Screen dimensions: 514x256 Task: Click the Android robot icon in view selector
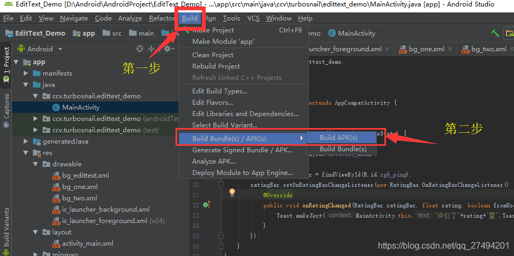[x=21, y=49]
